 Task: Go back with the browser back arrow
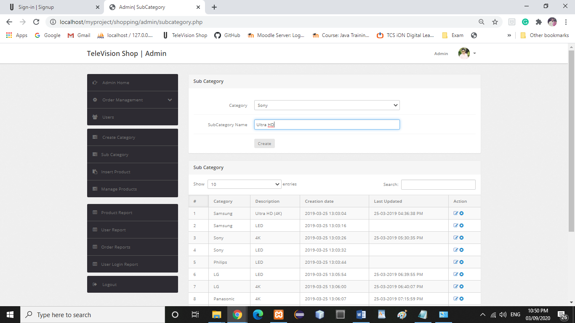[x=9, y=22]
